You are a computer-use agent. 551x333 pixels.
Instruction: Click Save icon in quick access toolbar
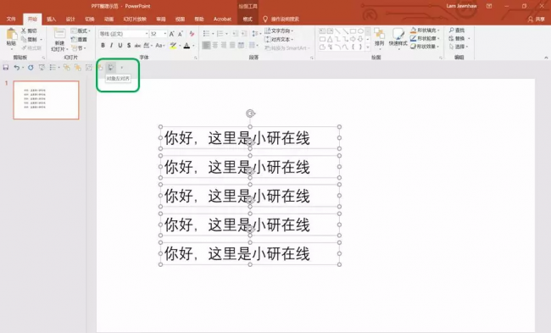[6, 68]
